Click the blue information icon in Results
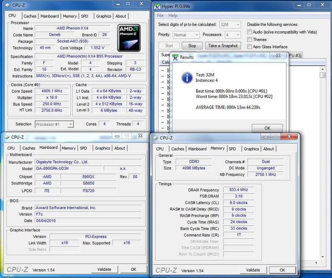This screenshot has width=332, height=278. 187,78
